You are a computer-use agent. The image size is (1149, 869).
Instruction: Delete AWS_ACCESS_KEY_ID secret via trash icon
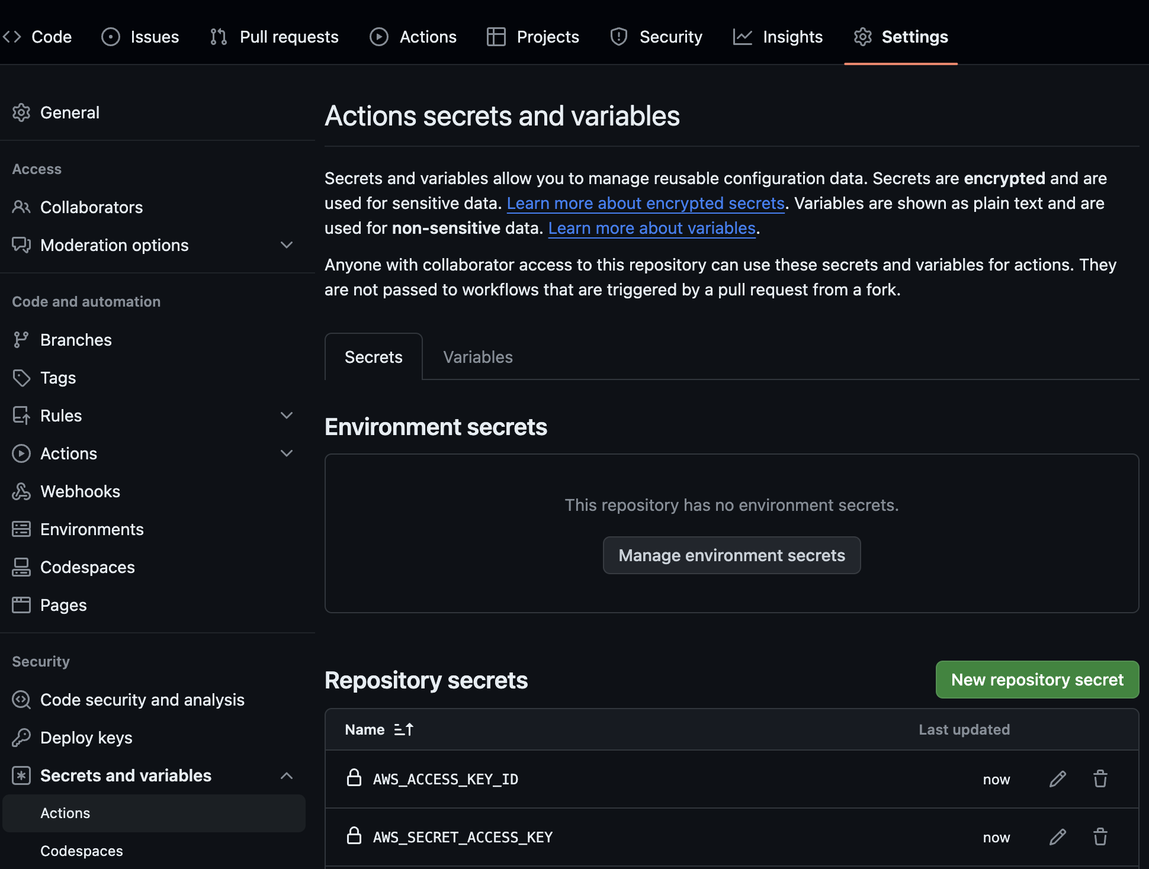tap(1100, 779)
